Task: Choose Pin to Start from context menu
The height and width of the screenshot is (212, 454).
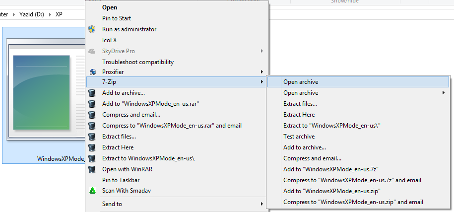Action: click(117, 18)
